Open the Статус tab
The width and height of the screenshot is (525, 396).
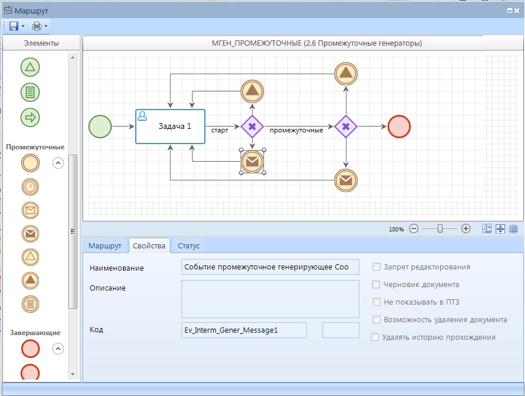click(188, 246)
